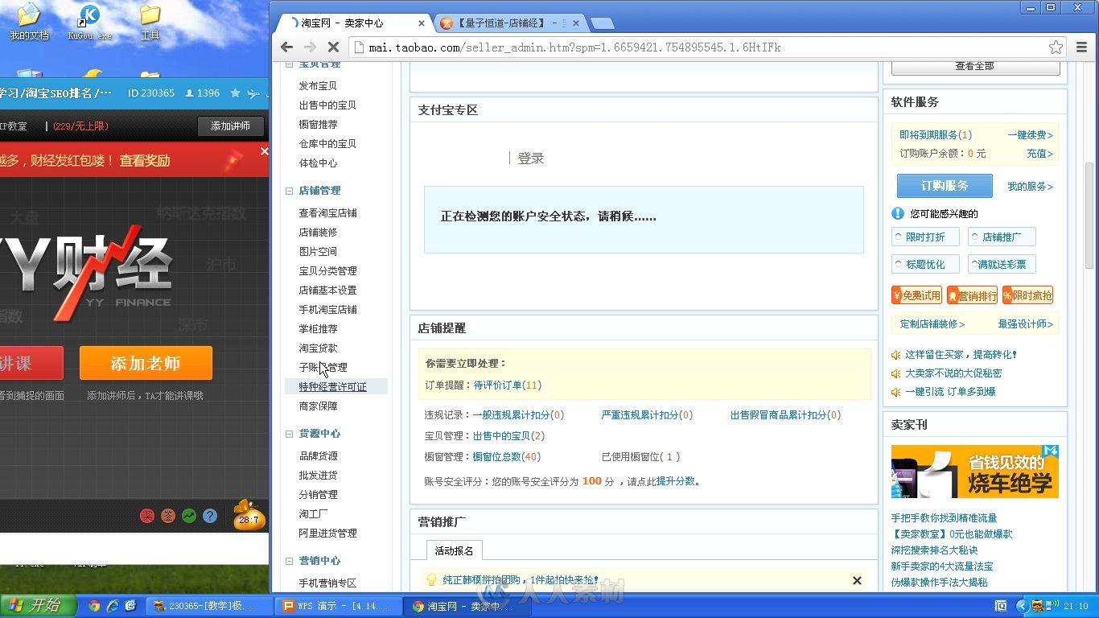Launch Internet Explorer from quick launch
1099x618 pixels.
pos(113,606)
